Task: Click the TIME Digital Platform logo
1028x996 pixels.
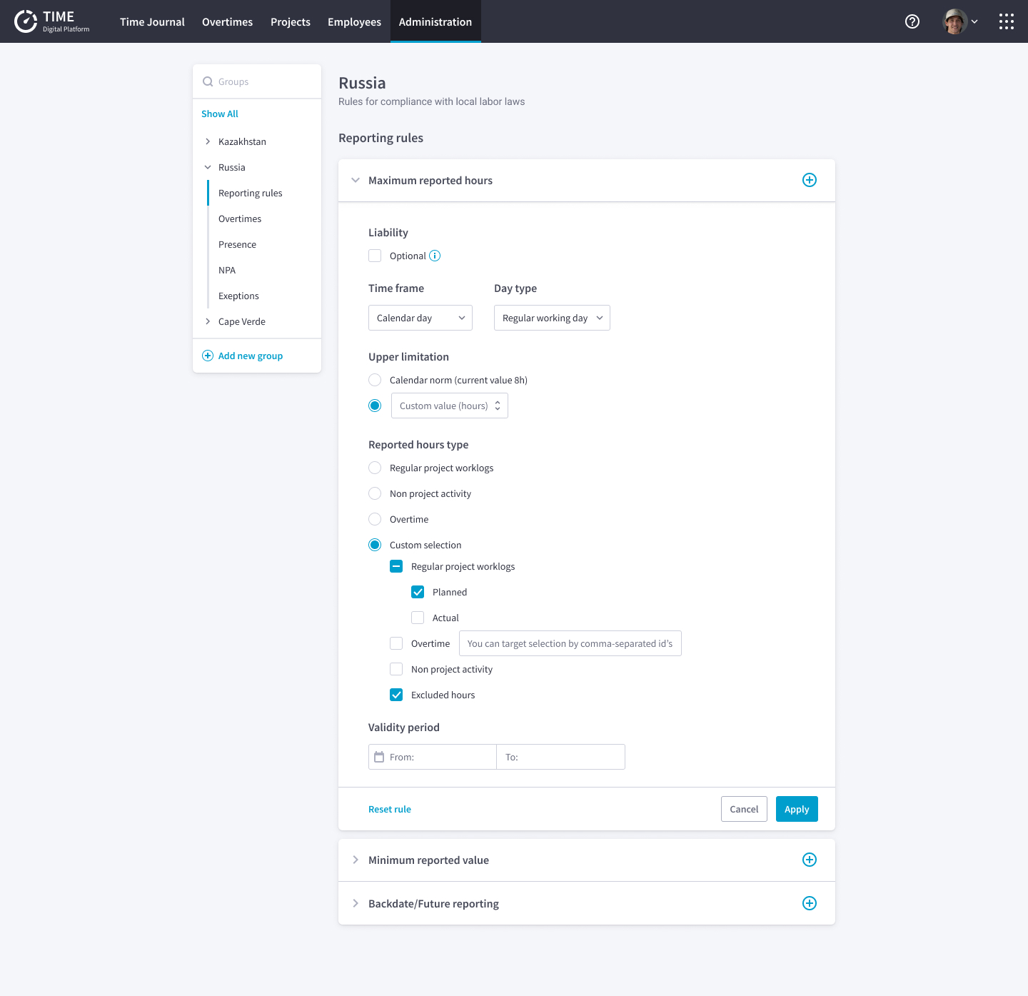Action: coord(51,21)
